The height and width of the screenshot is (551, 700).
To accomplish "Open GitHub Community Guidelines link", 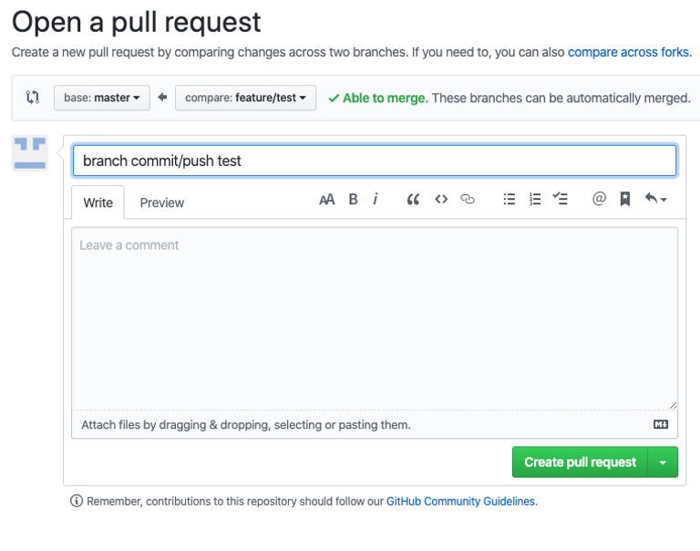I will point(460,502).
